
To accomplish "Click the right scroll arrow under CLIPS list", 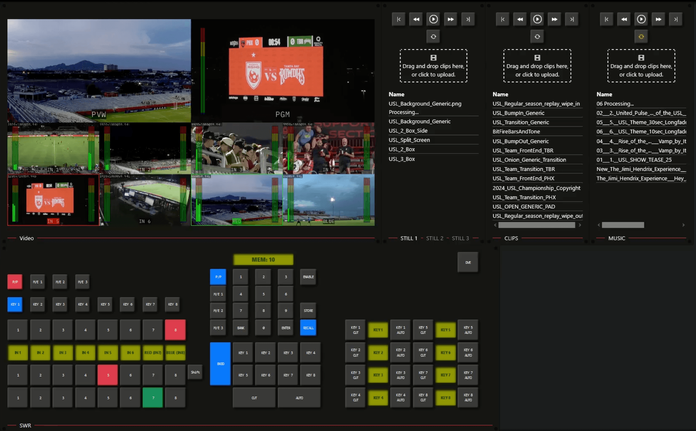I will coord(579,225).
